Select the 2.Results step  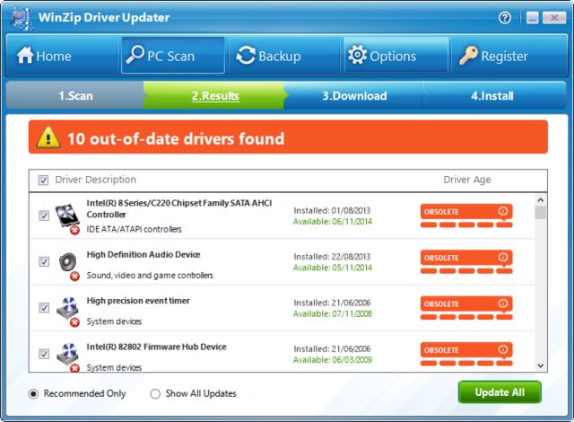click(215, 95)
